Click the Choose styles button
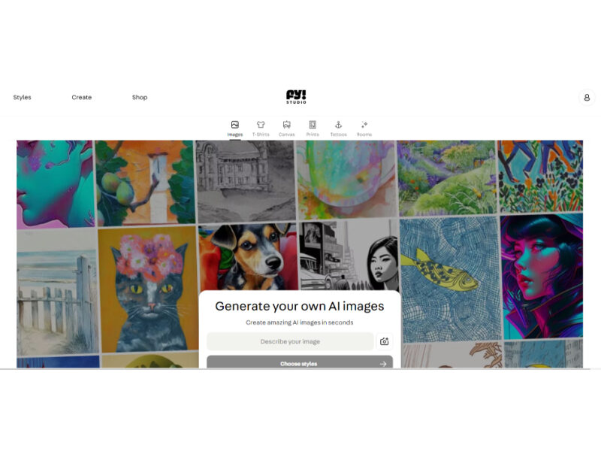This screenshot has width=601, height=451. point(300,362)
